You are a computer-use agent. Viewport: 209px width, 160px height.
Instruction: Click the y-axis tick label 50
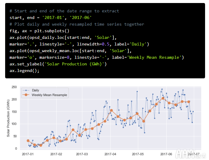[x=15, y=136]
